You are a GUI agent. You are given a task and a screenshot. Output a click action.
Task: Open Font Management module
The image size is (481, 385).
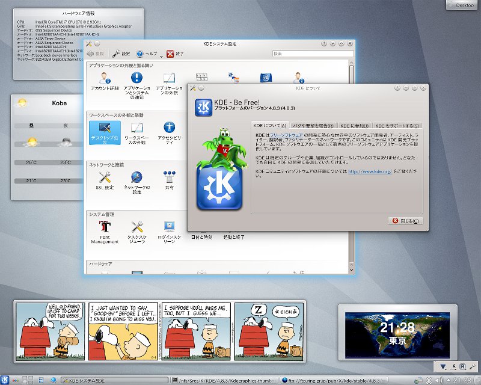tap(105, 232)
